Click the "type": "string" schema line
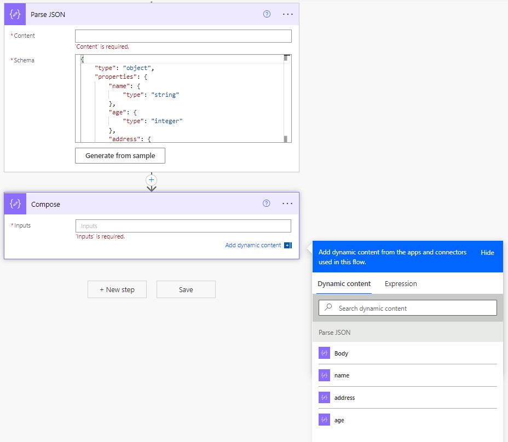Screen dimensions: 508x442 (151, 95)
